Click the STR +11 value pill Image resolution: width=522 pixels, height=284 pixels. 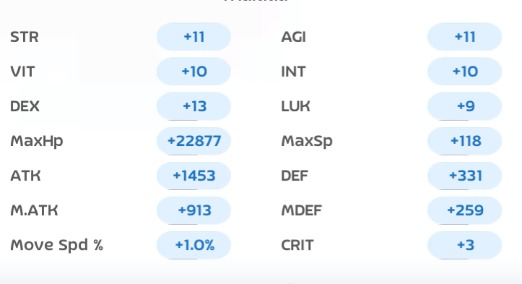click(193, 37)
